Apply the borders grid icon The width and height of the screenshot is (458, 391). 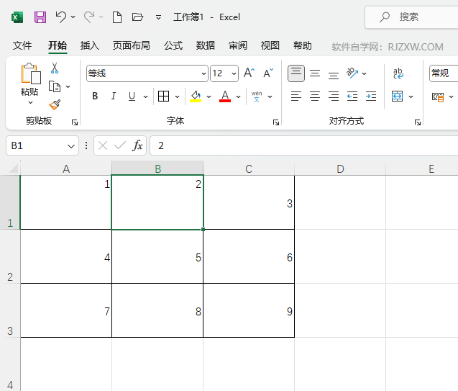pyautogui.click(x=164, y=96)
